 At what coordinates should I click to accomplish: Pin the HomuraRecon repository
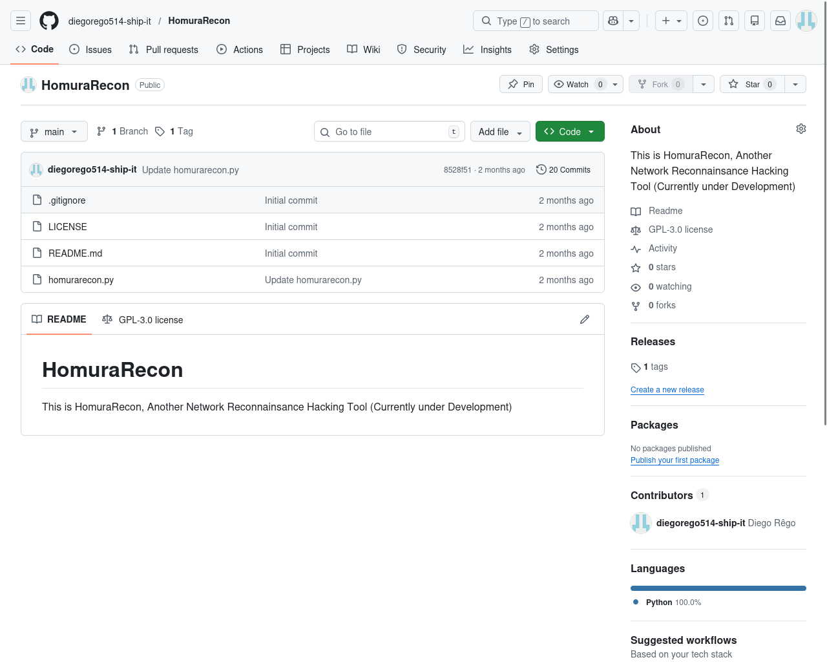(521, 85)
